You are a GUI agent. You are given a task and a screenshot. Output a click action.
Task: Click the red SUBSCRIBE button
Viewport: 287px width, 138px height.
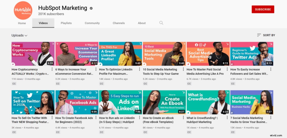click(x=263, y=9)
